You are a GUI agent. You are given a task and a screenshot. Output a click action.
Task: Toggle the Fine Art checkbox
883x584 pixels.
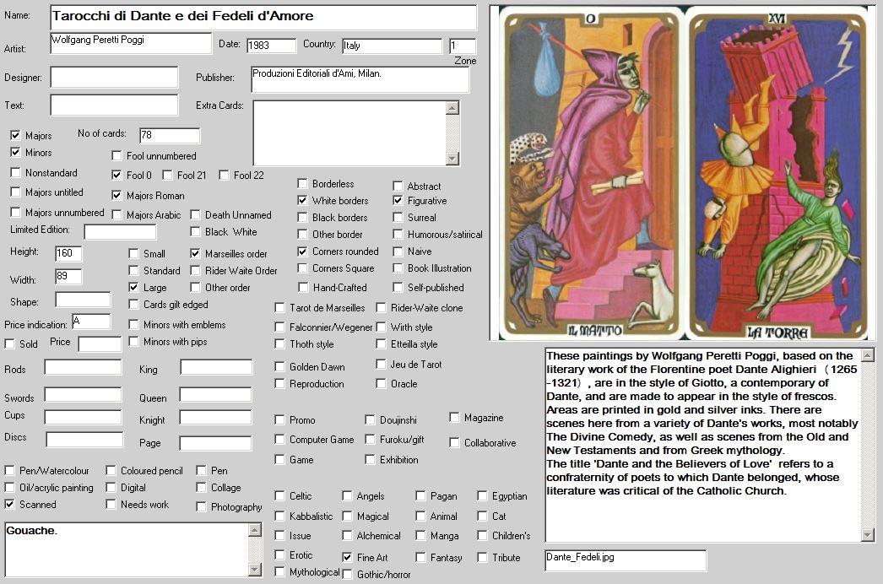[347, 557]
